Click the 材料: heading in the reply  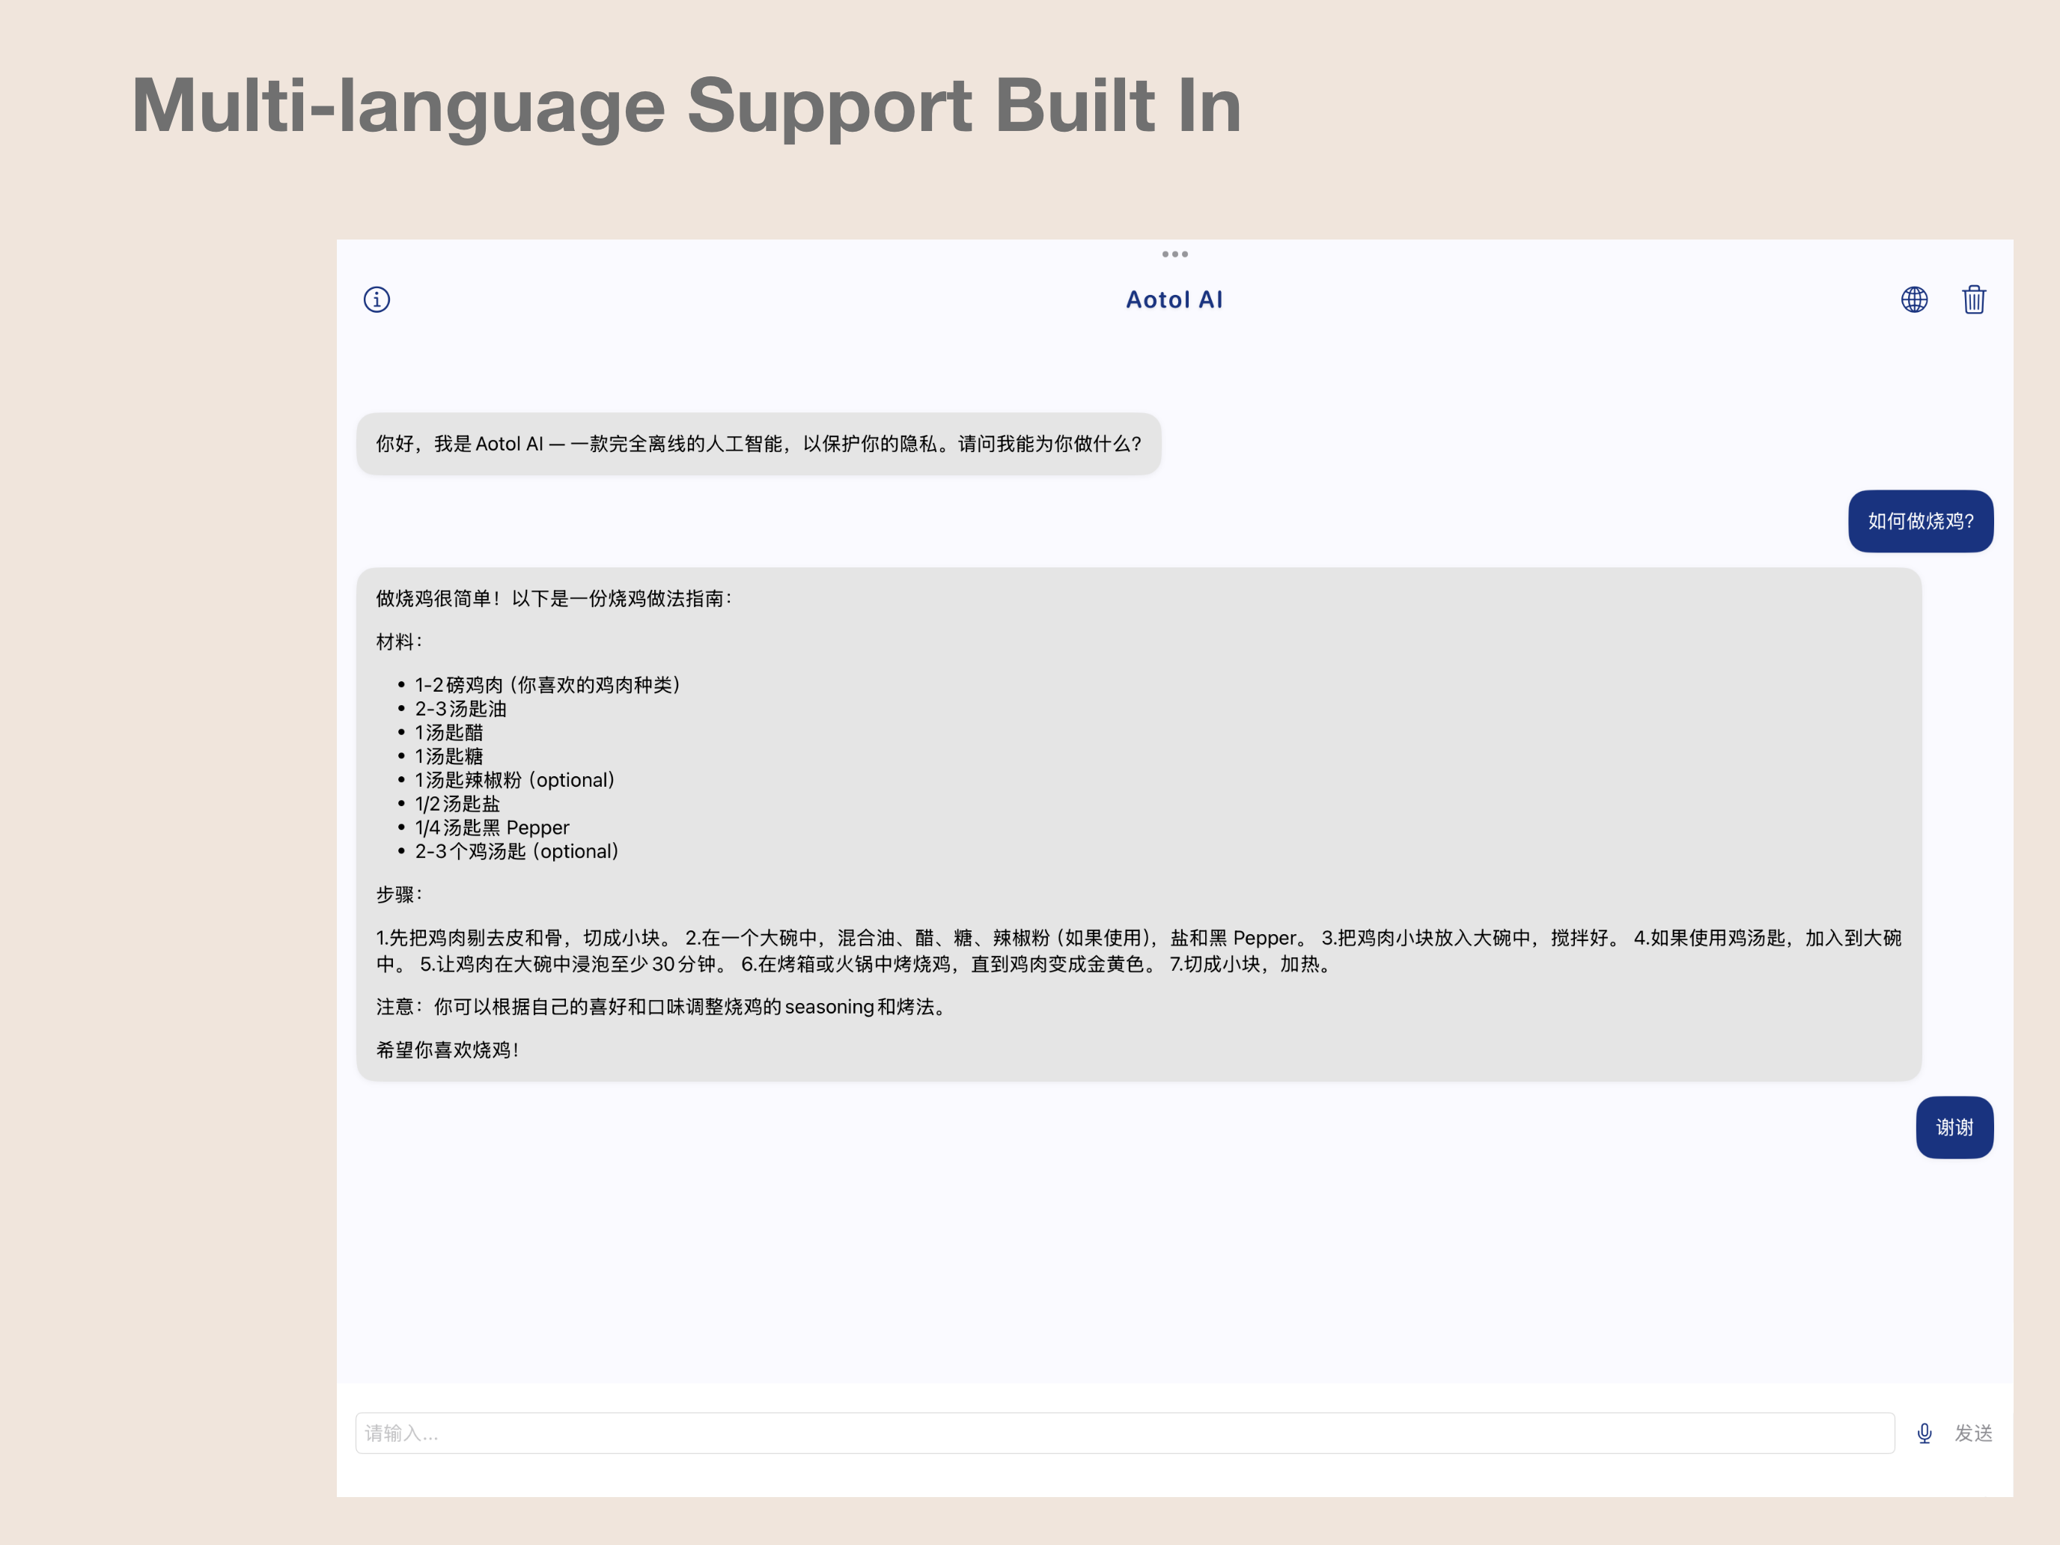point(400,642)
